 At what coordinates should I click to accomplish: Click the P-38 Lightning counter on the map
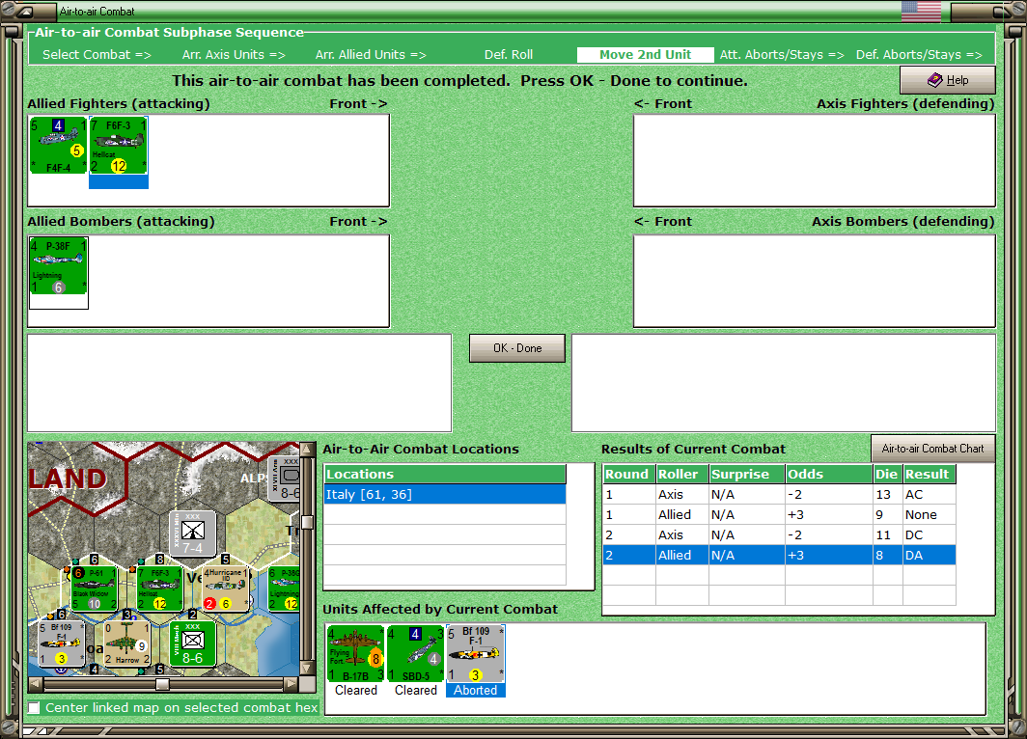click(284, 588)
